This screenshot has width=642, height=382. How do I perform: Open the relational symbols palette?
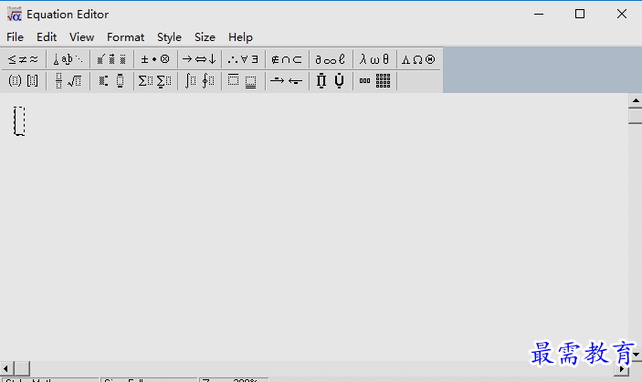pos(23,59)
